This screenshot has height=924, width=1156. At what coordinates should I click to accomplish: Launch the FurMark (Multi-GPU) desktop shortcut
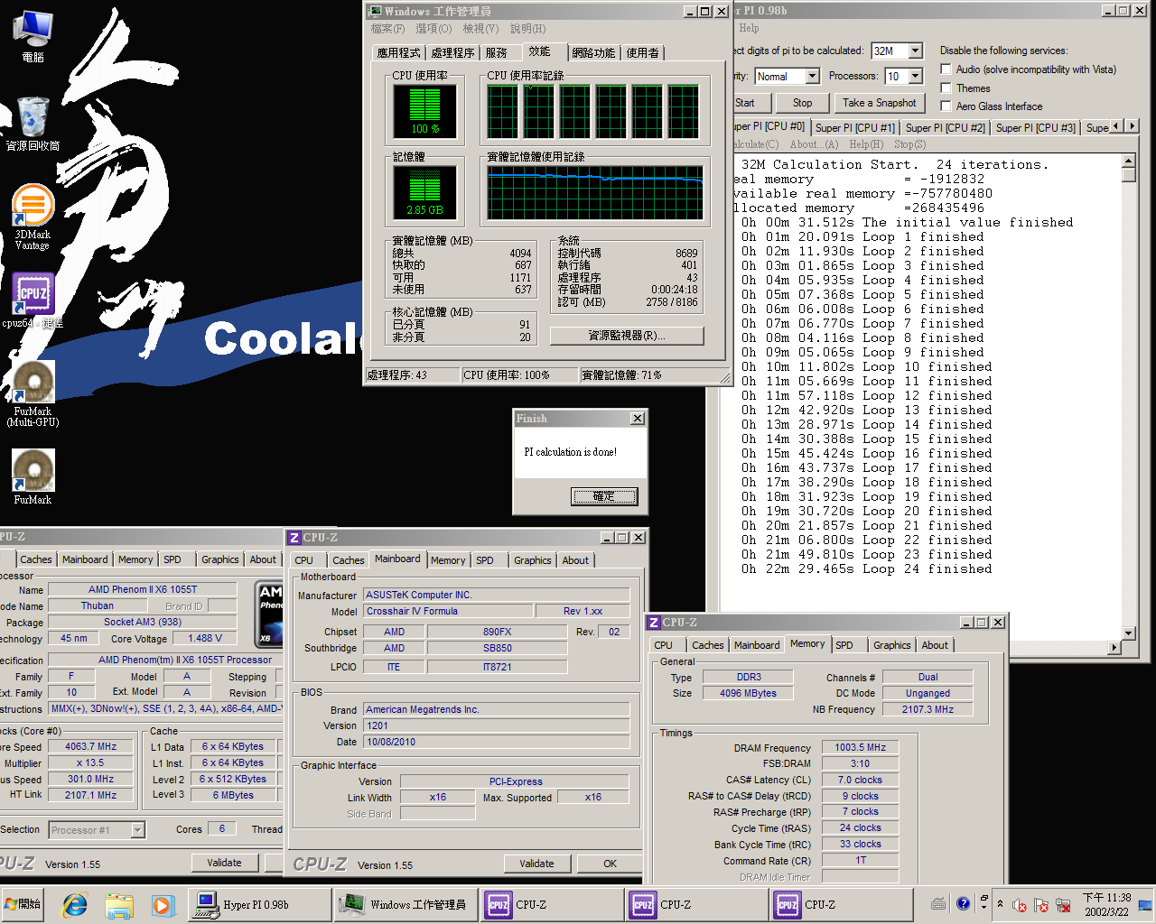[x=33, y=393]
